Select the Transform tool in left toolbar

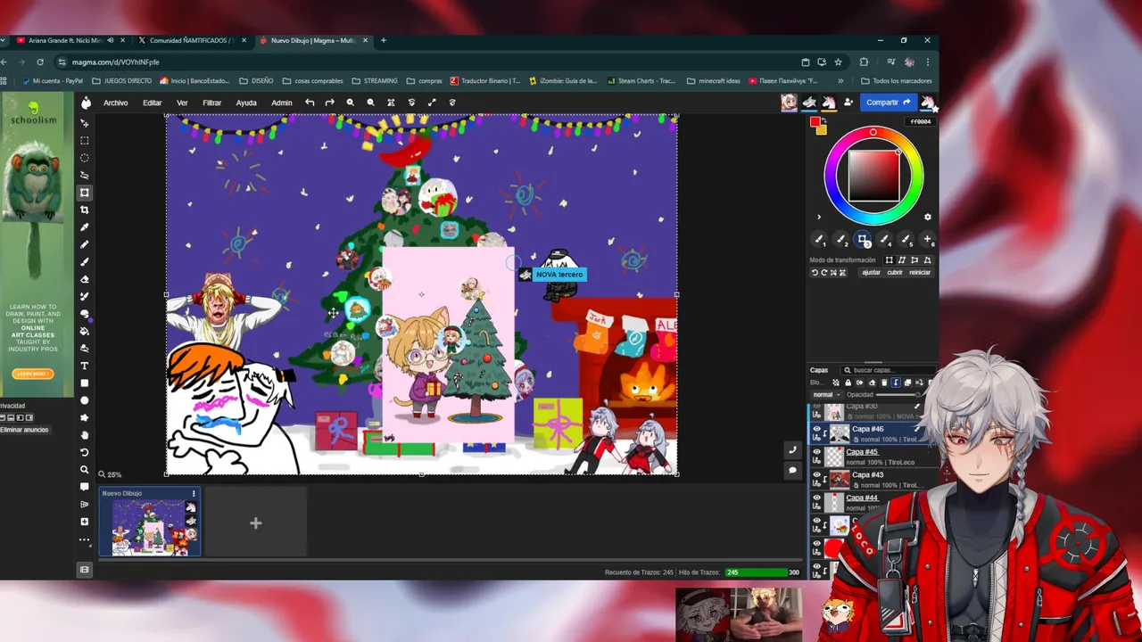pos(85,193)
